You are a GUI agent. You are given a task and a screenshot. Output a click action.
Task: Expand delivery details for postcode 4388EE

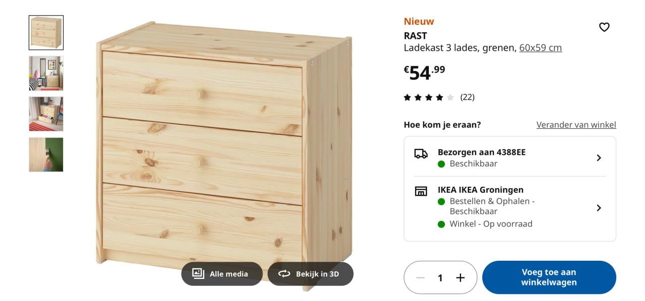coord(599,157)
